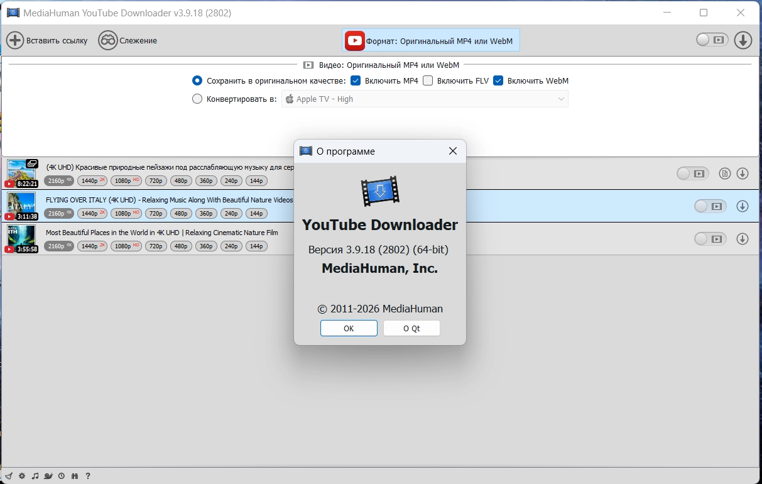Viewport: 762px width, 484px height.
Task: Click the film-strip app icon in About dialog
Action: [380, 191]
